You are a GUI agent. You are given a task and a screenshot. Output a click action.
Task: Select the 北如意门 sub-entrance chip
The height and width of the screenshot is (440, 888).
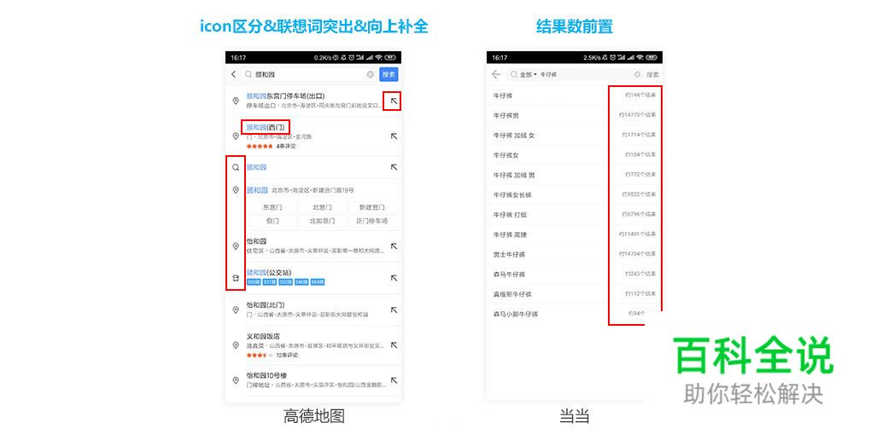322,221
